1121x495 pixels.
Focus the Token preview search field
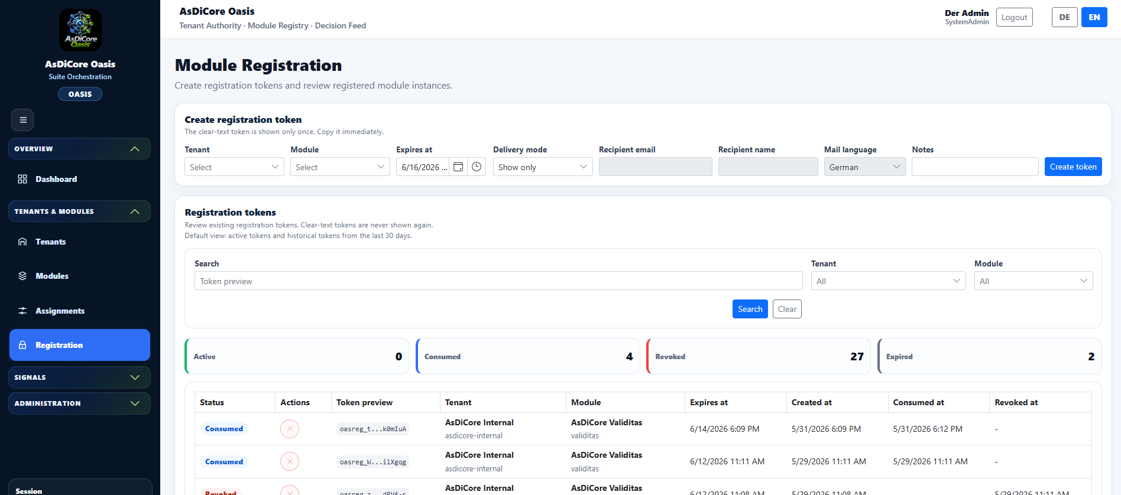pyautogui.click(x=498, y=281)
